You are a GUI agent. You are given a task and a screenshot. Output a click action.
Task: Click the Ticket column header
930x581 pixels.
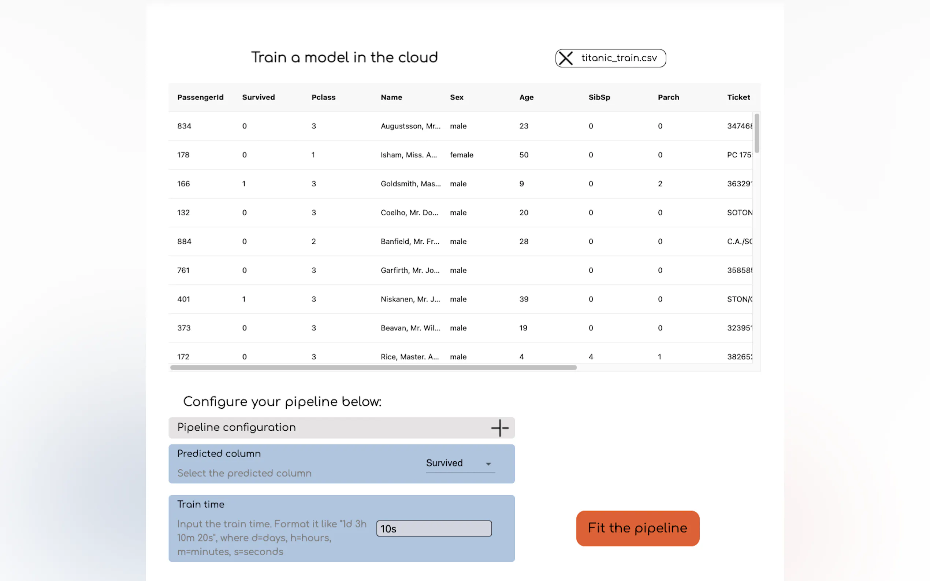738,97
